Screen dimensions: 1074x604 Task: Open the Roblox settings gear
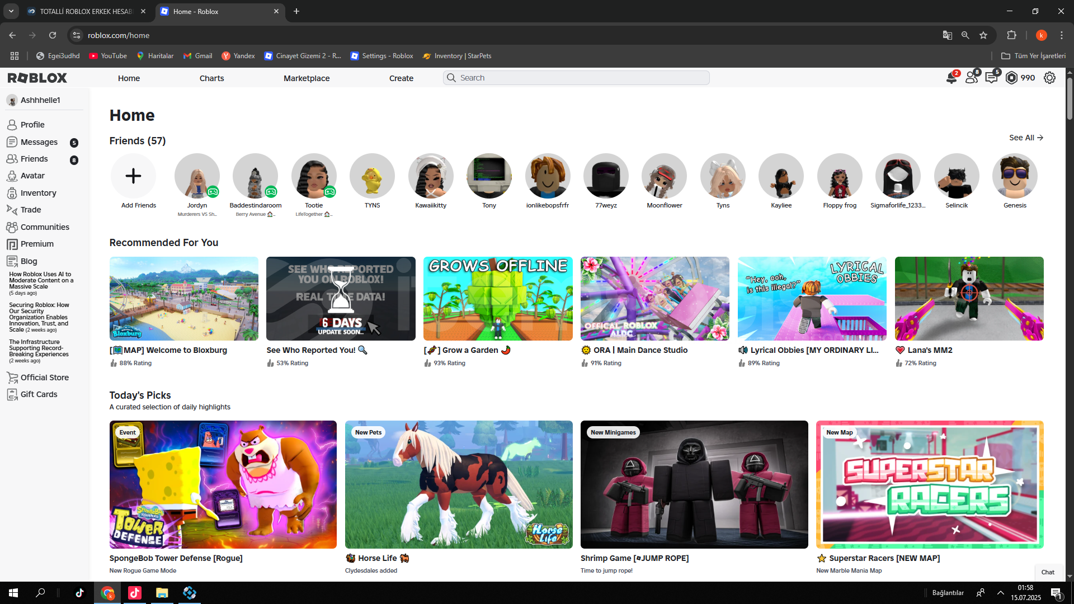click(1049, 78)
